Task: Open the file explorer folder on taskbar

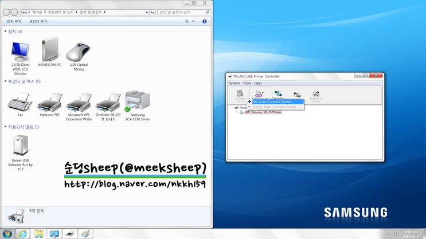Action: click(38, 234)
